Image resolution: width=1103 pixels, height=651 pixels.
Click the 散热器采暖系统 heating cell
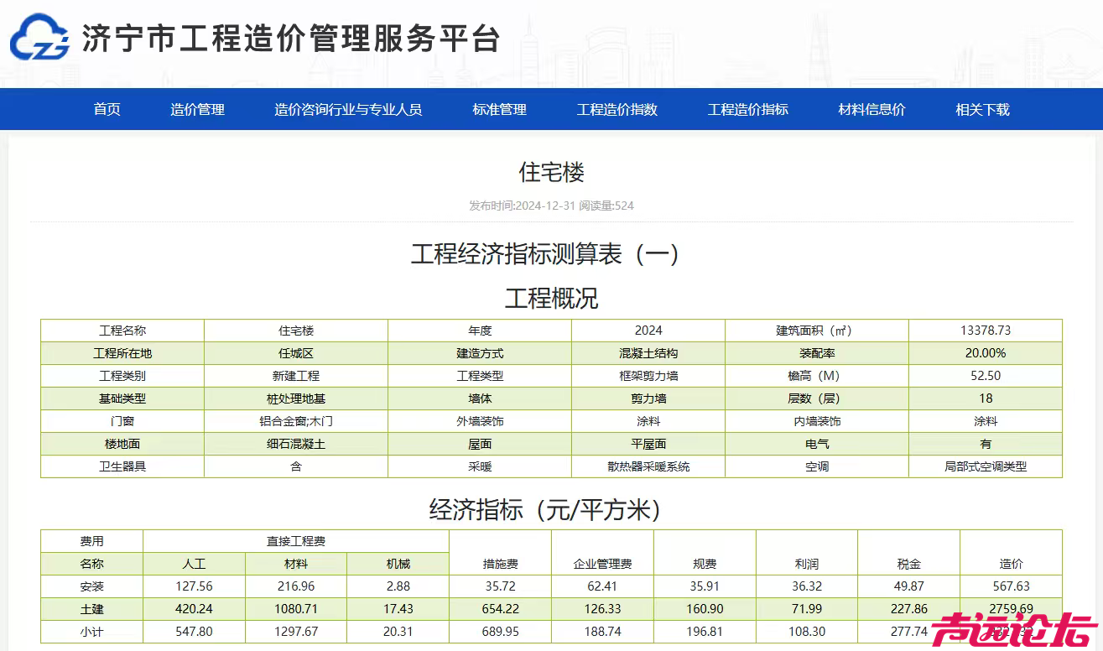coord(648,466)
